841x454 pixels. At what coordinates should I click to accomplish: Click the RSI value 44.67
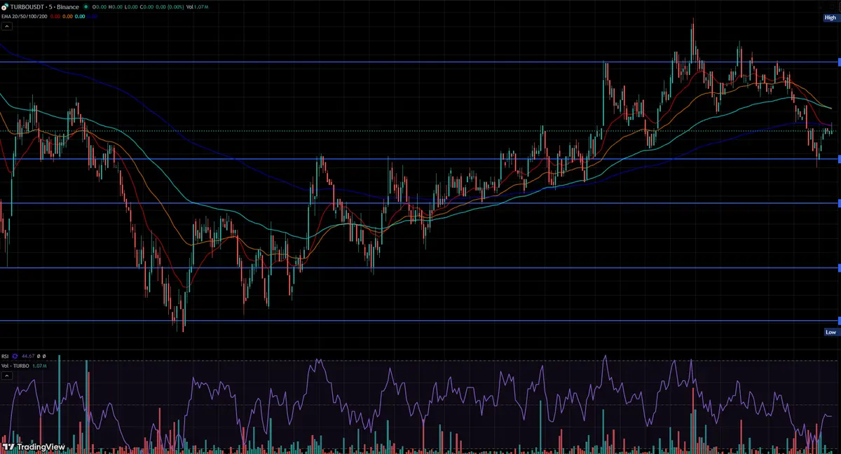point(28,356)
